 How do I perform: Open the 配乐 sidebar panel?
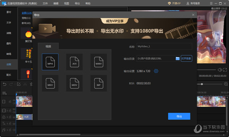[x=9, y=75]
